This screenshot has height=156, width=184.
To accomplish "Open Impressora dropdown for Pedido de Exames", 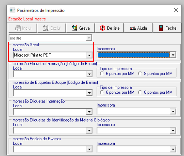I will click(x=173, y=149).
